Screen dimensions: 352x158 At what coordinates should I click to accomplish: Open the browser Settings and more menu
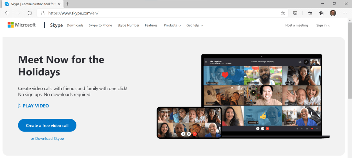point(345,13)
